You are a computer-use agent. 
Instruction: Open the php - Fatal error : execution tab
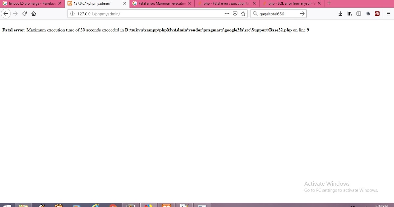click(227, 3)
